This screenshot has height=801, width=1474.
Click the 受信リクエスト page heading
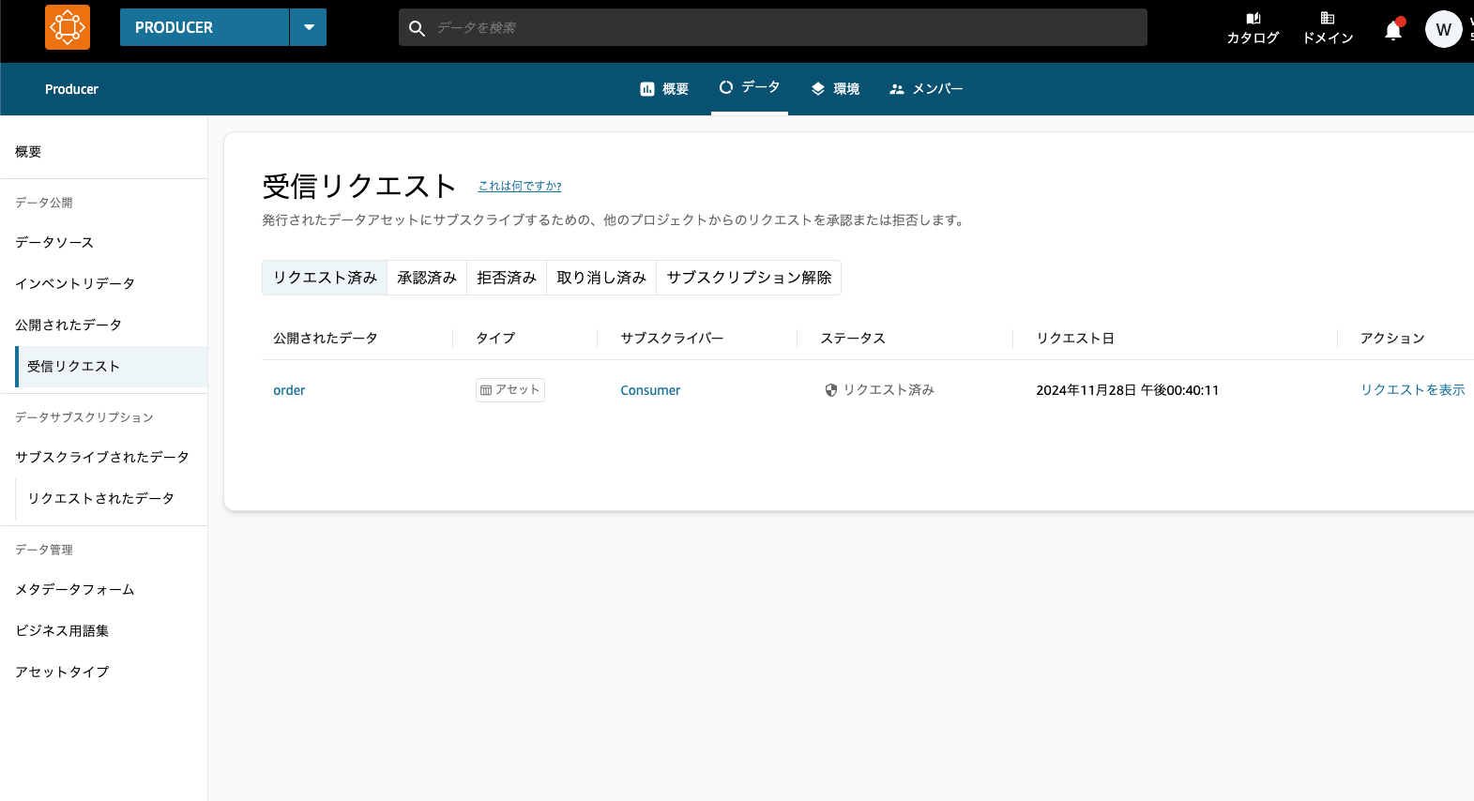click(359, 186)
